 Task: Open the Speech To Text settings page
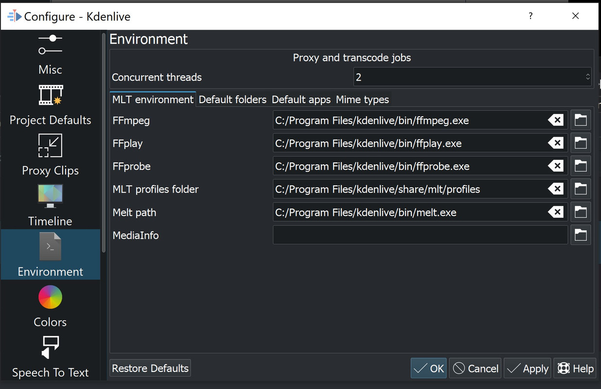[x=51, y=356]
